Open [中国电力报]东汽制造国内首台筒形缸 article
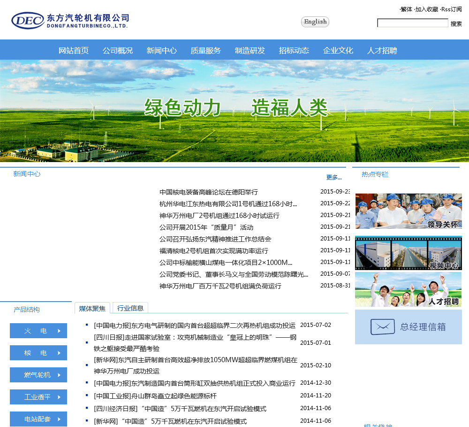 (x=195, y=383)
